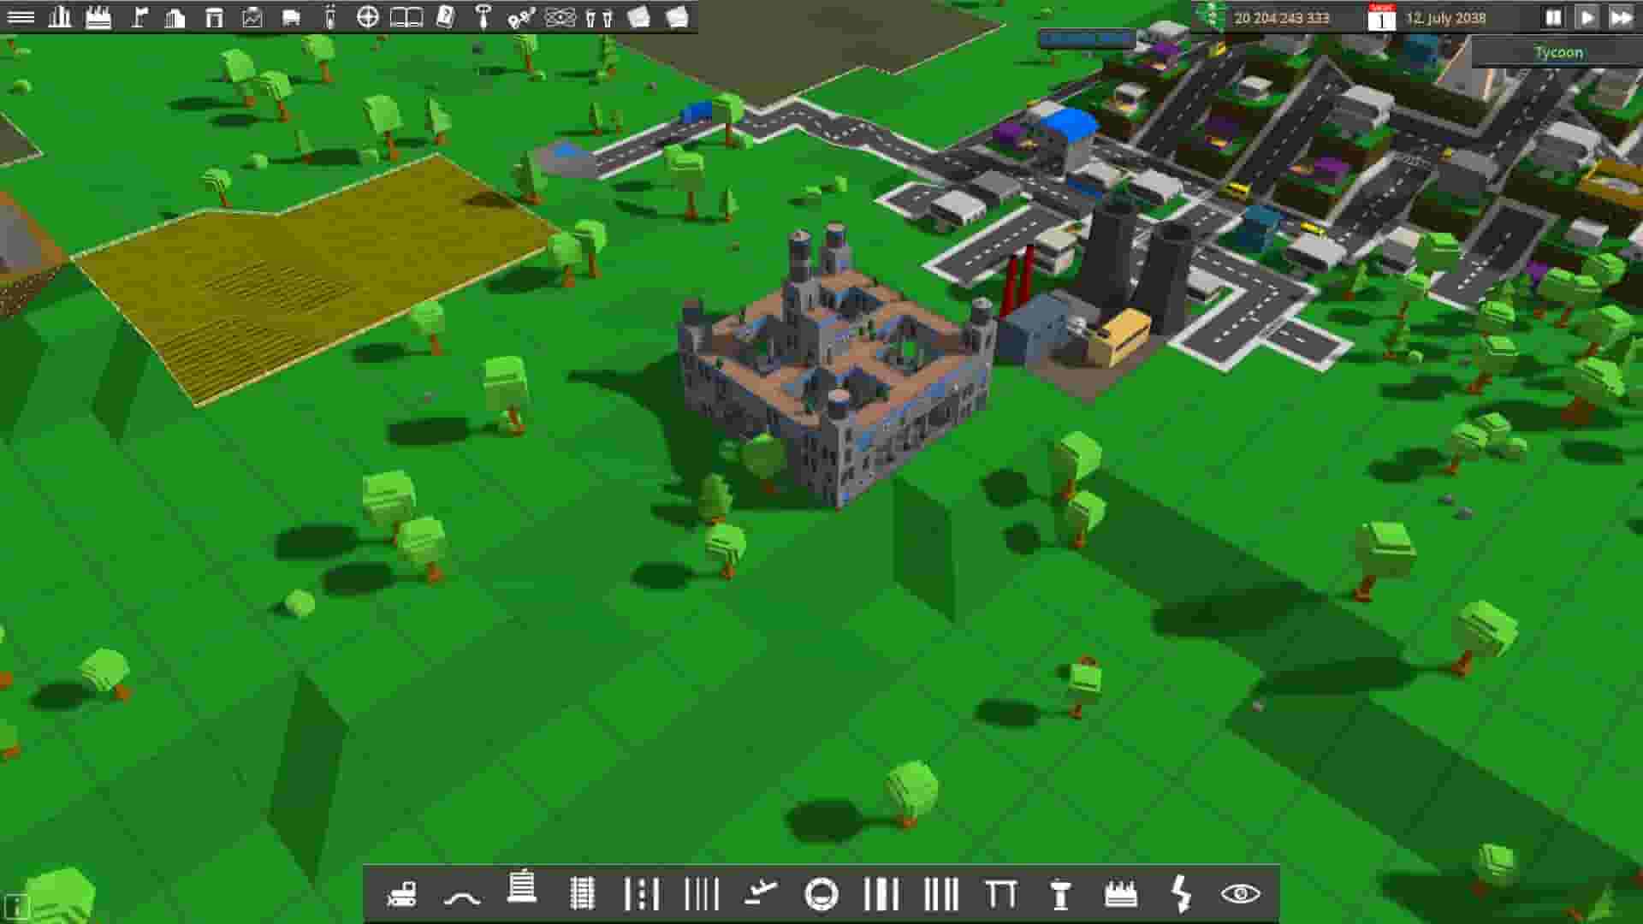Open the roundabout road tool
Image resolution: width=1643 pixels, height=924 pixels.
click(820, 896)
